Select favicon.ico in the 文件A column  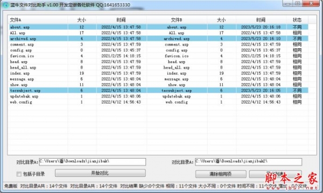(22, 56)
